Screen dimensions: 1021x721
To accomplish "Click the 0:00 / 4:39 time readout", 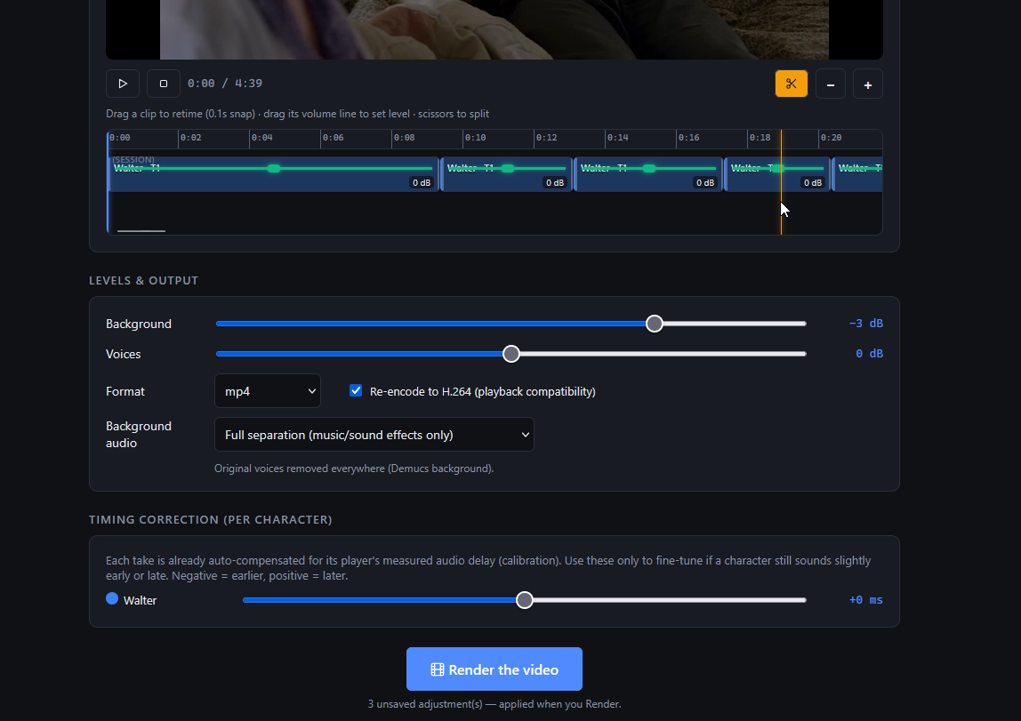I will point(225,84).
